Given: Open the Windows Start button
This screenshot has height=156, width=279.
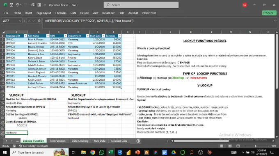Looking at the screenshot, I should pos(5,152).
